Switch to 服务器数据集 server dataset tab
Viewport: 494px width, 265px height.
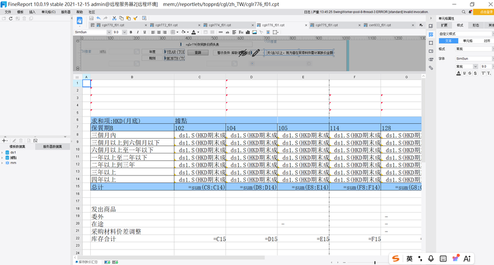pyautogui.click(x=54, y=147)
